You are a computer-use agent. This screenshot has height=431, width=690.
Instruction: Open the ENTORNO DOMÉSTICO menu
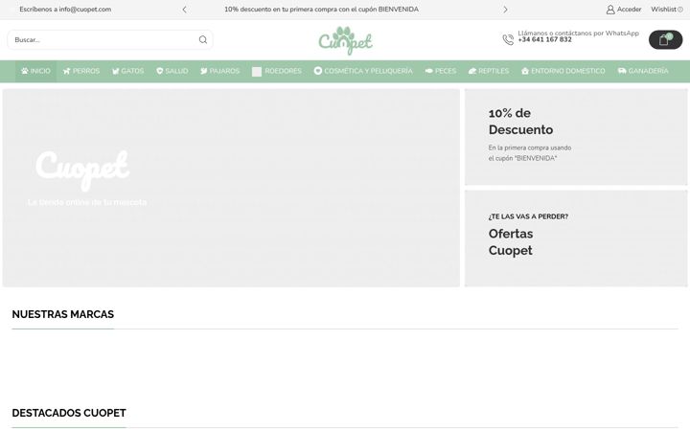(x=563, y=71)
